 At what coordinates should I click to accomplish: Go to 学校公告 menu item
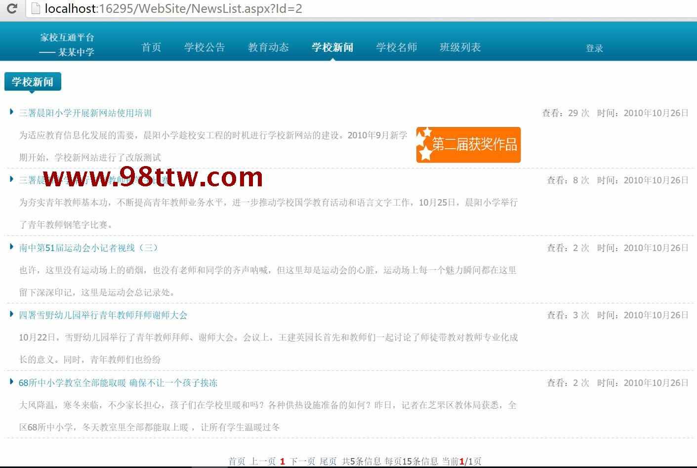pyautogui.click(x=205, y=47)
